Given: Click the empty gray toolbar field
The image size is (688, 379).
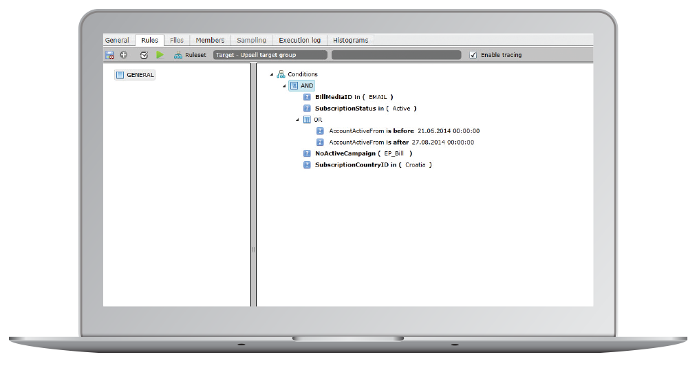Looking at the screenshot, I should coord(396,55).
